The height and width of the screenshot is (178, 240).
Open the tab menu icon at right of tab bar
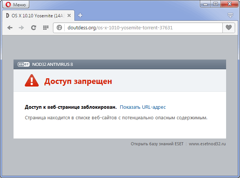[230, 15]
